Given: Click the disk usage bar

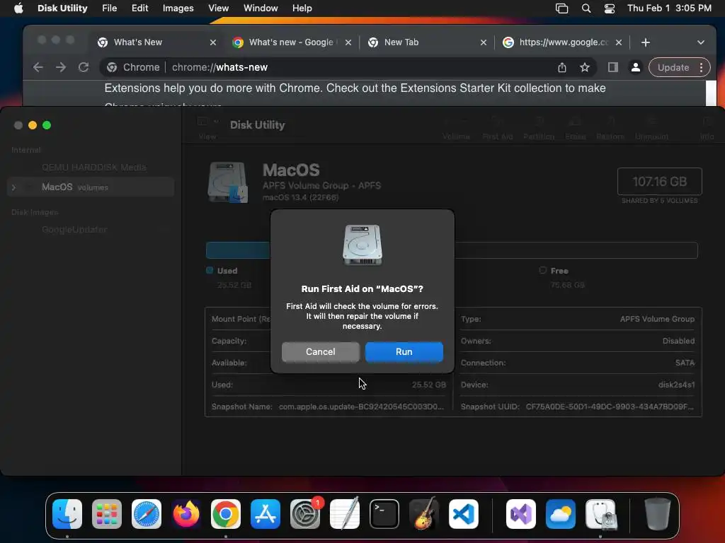Looking at the screenshot, I should 452,250.
